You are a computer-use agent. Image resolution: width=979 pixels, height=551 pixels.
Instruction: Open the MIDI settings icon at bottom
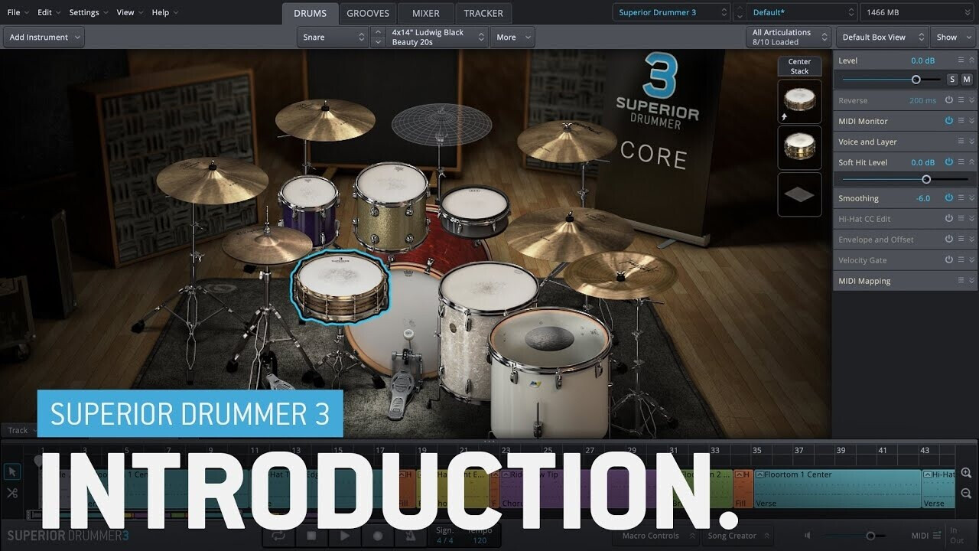tap(937, 536)
